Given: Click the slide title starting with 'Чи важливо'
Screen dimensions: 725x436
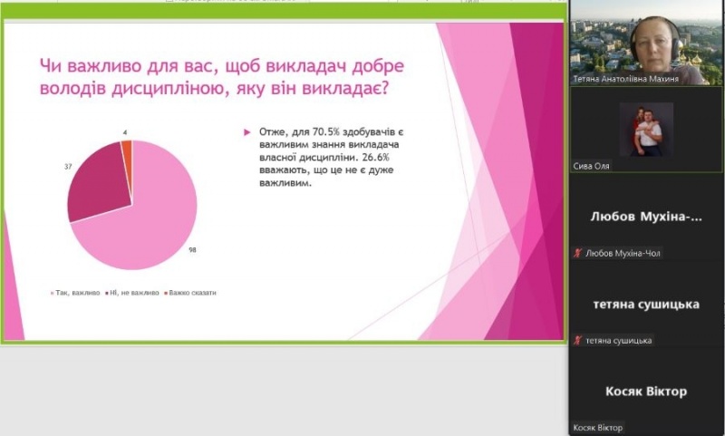Looking at the screenshot, I should pyautogui.click(x=222, y=77).
